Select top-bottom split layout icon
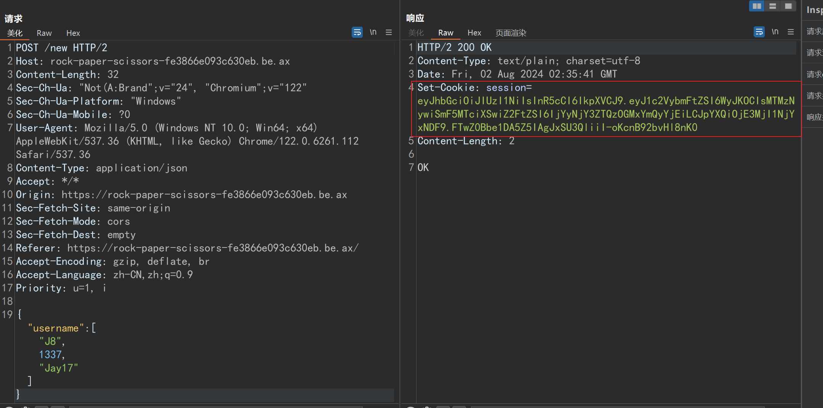The width and height of the screenshot is (823, 408). coord(772,6)
